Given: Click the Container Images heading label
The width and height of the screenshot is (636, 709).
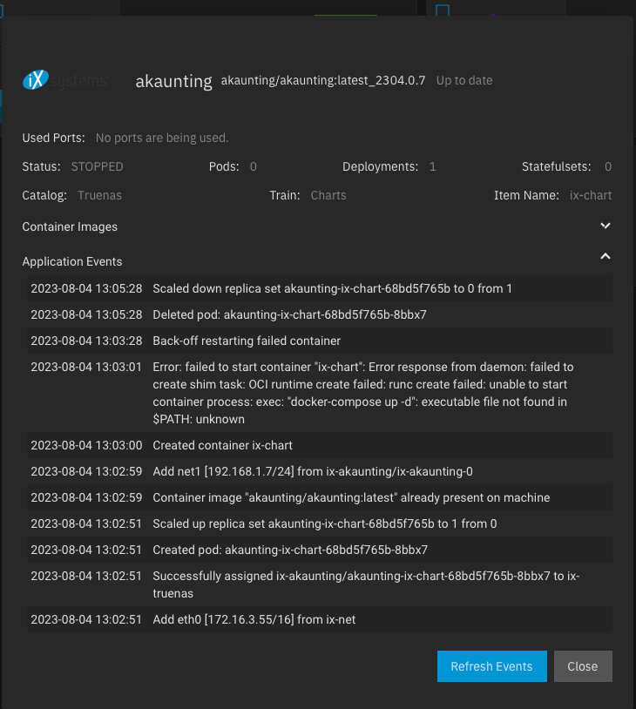Looking at the screenshot, I should (x=70, y=227).
